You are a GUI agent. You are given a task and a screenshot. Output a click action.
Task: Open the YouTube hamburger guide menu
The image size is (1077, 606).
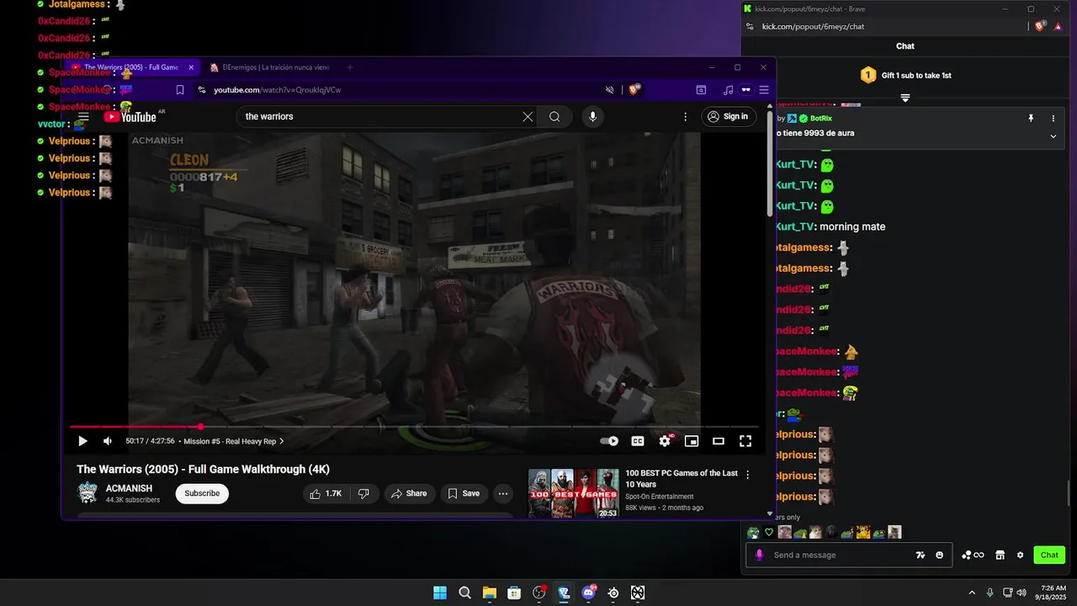coord(83,117)
